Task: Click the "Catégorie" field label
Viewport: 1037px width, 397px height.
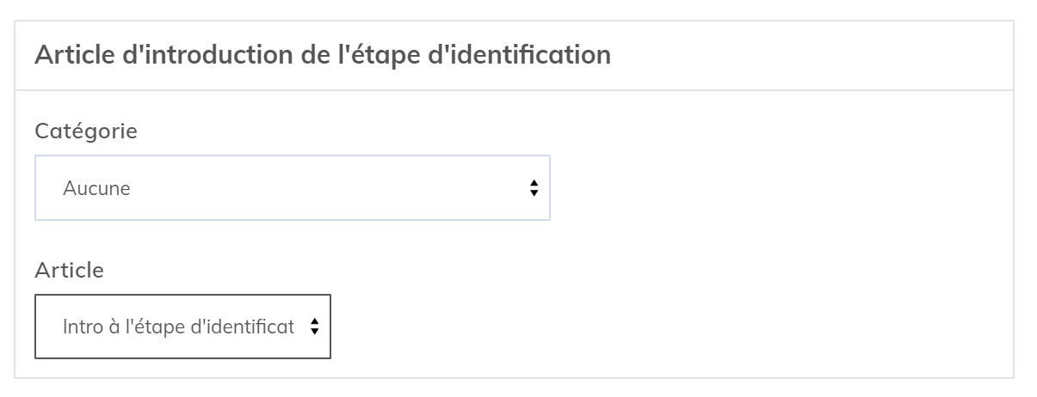Action: point(85,131)
